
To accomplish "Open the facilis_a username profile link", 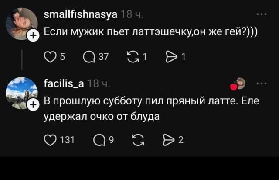I will [x=65, y=84].
